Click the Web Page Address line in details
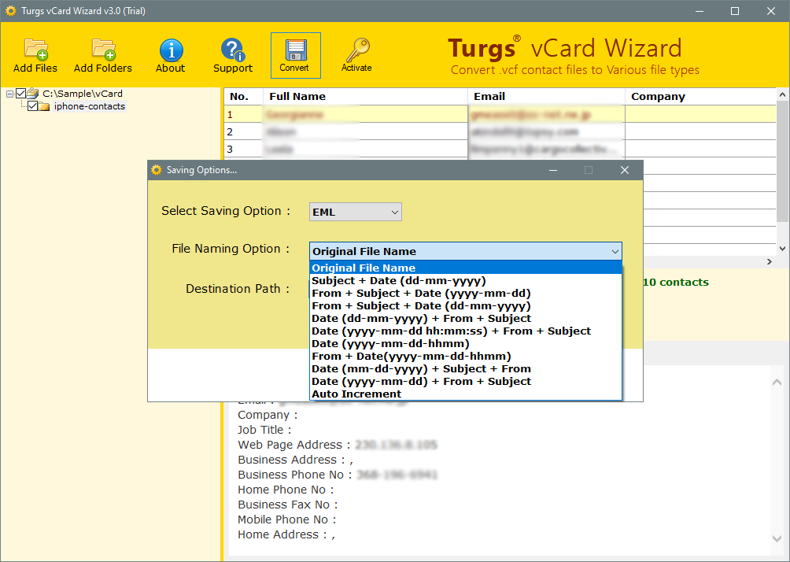Image resolution: width=790 pixels, height=562 pixels. (338, 445)
